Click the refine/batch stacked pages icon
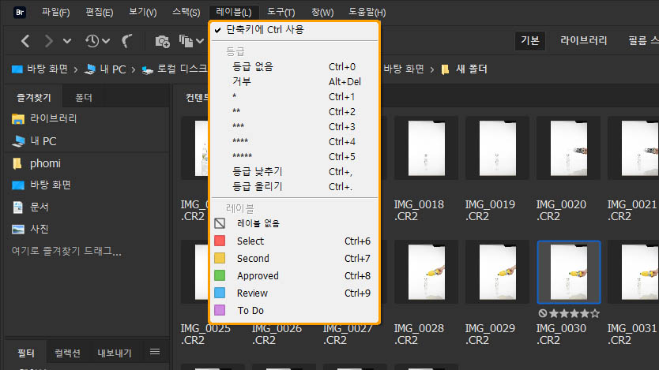Viewport: 659px width, 370px height. pos(186,41)
